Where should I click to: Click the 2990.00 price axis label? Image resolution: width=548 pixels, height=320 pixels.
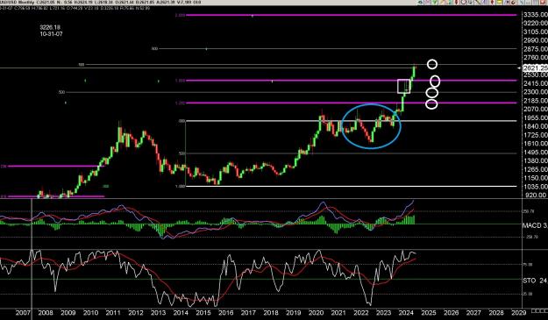[535, 40]
